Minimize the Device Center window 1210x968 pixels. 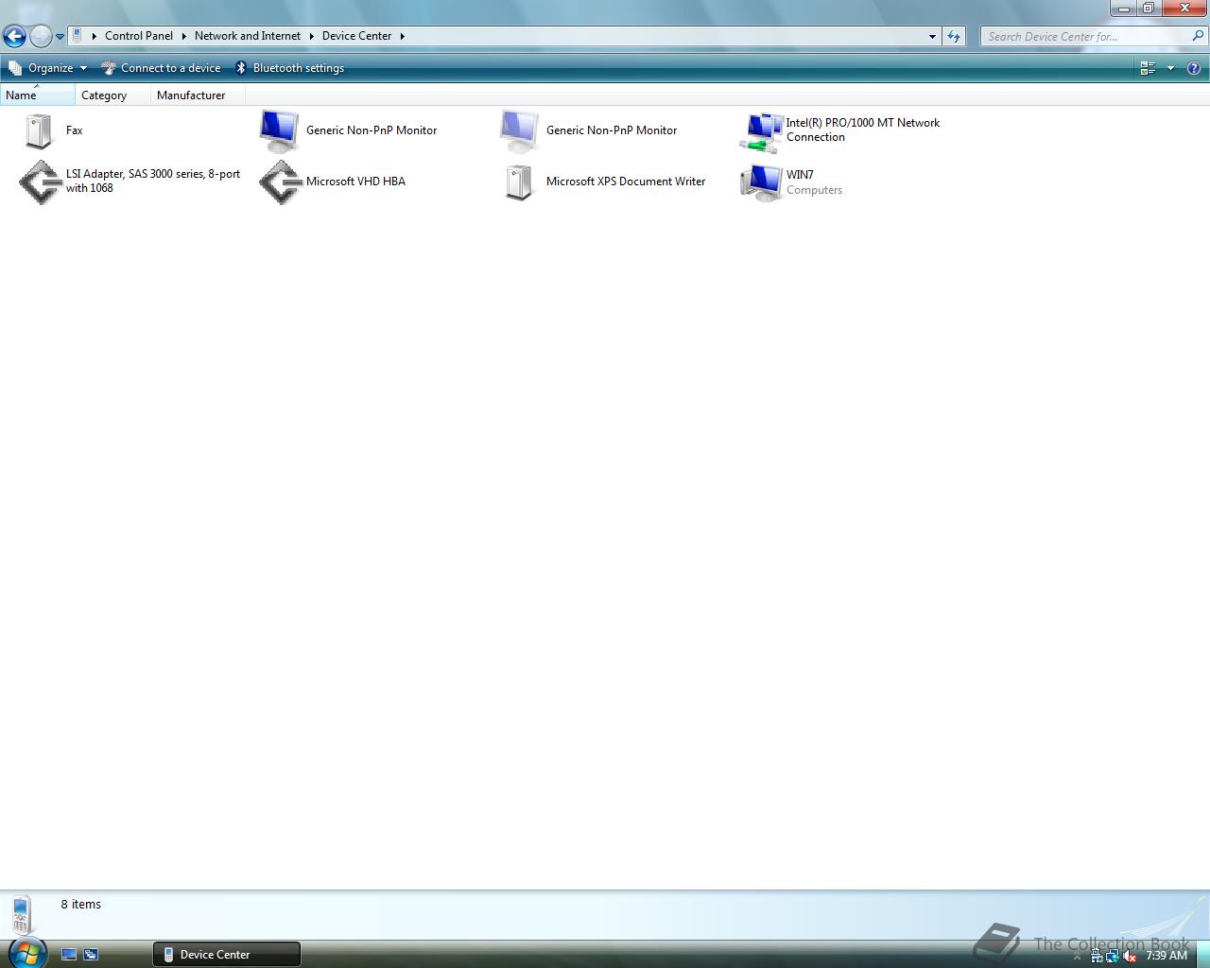click(1123, 9)
